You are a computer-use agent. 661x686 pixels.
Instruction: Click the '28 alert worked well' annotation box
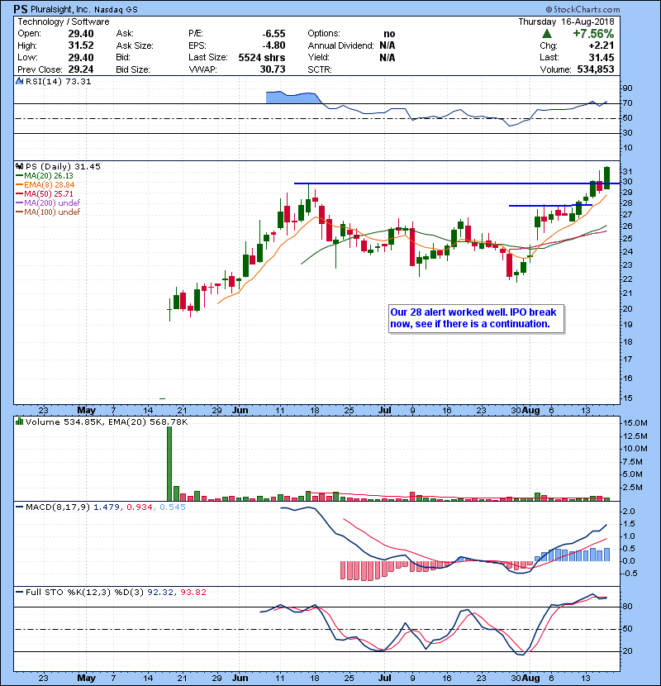[x=476, y=318]
